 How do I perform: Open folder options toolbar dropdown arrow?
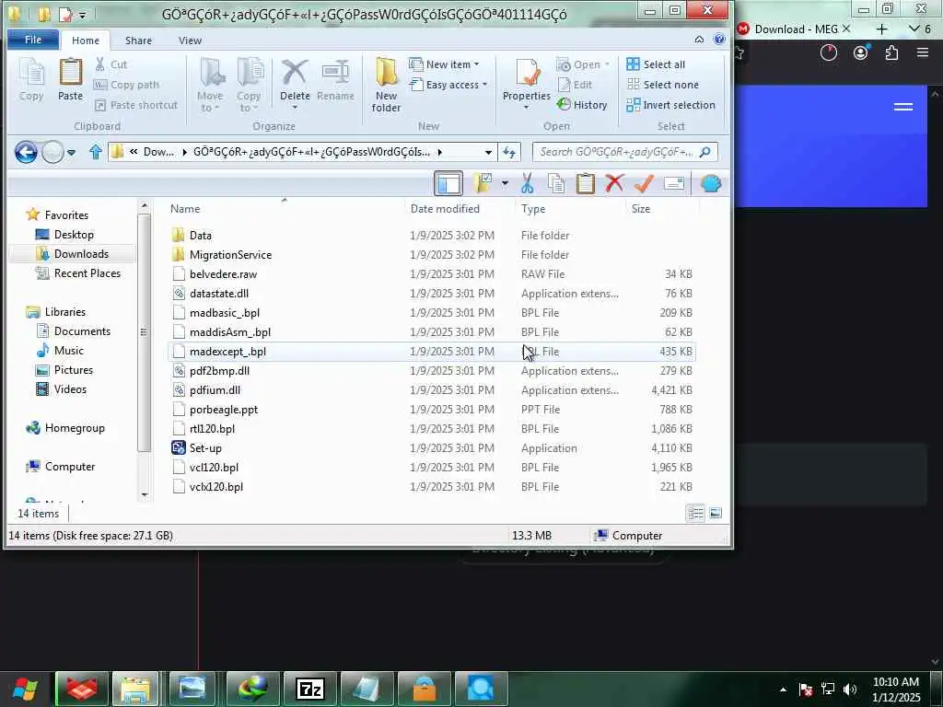coord(506,183)
